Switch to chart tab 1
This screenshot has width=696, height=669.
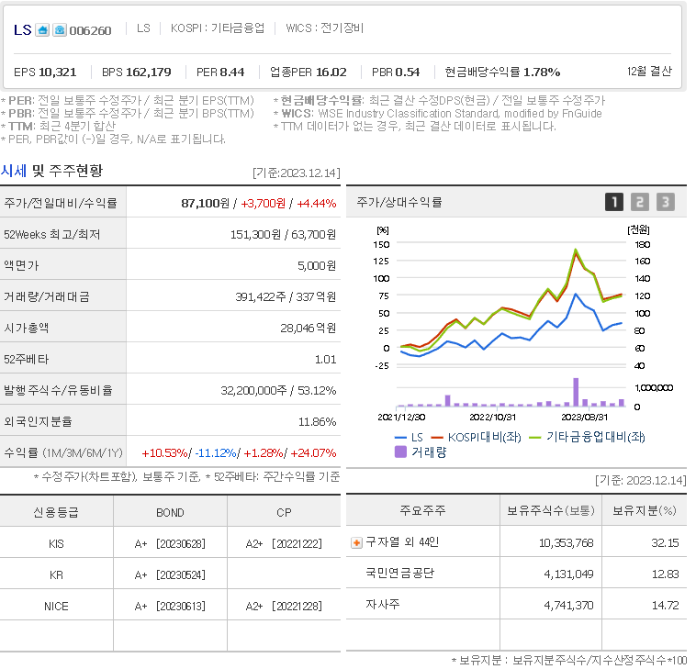[x=614, y=202]
